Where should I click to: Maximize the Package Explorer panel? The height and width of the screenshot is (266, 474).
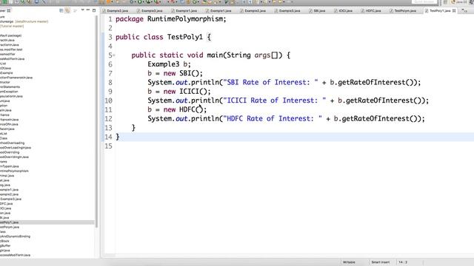94,10
